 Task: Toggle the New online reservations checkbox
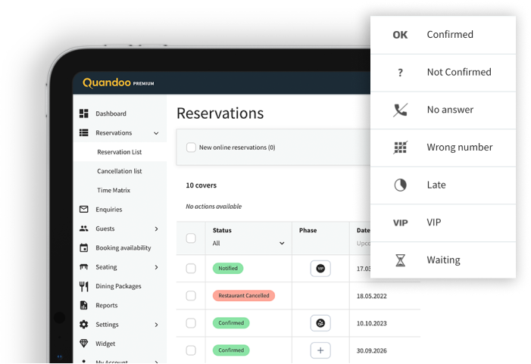click(x=192, y=148)
